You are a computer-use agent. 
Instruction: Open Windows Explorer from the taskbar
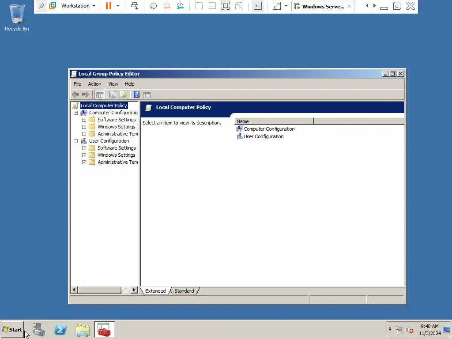[83, 330]
